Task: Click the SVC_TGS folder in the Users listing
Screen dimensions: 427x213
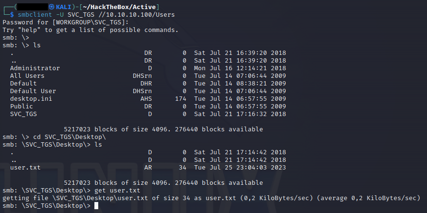Action: [23, 114]
